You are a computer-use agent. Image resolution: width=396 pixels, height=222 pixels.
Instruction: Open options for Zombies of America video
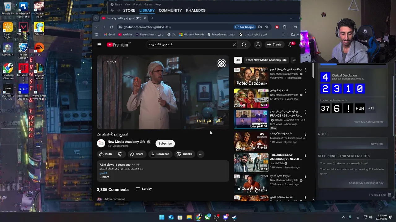pos(305,155)
